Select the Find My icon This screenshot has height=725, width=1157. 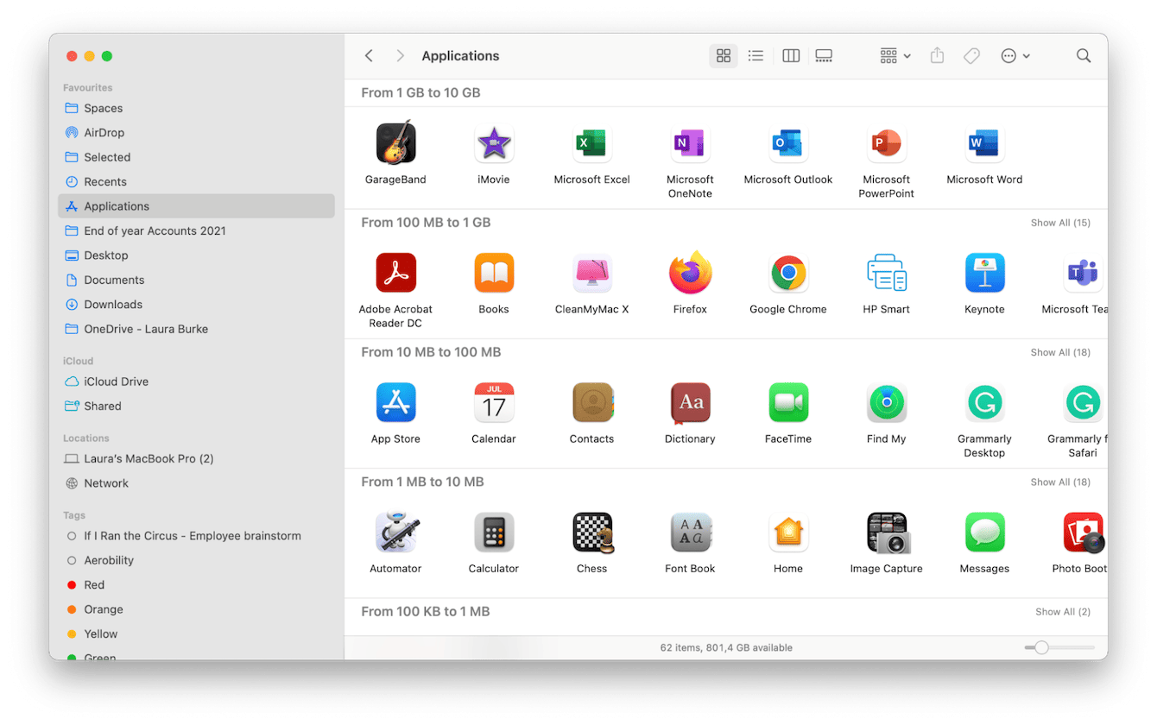[887, 402]
